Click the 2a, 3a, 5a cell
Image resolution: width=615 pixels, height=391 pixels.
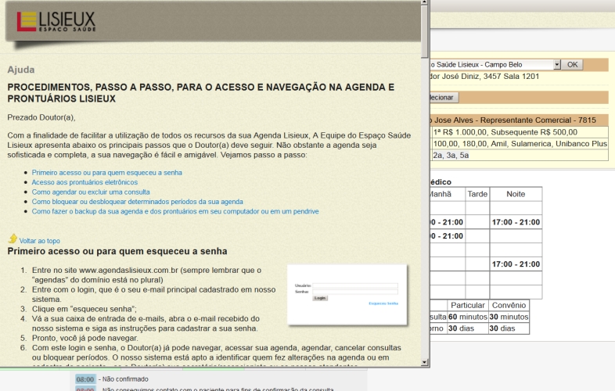520,156
